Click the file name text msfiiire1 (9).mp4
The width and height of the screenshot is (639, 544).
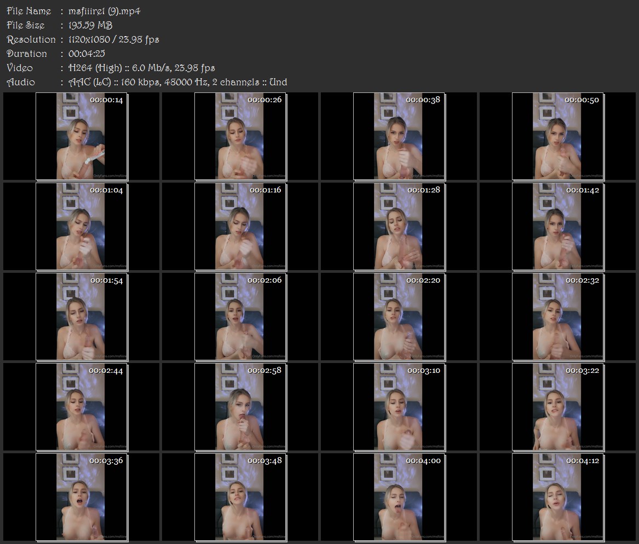click(x=105, y=11)
